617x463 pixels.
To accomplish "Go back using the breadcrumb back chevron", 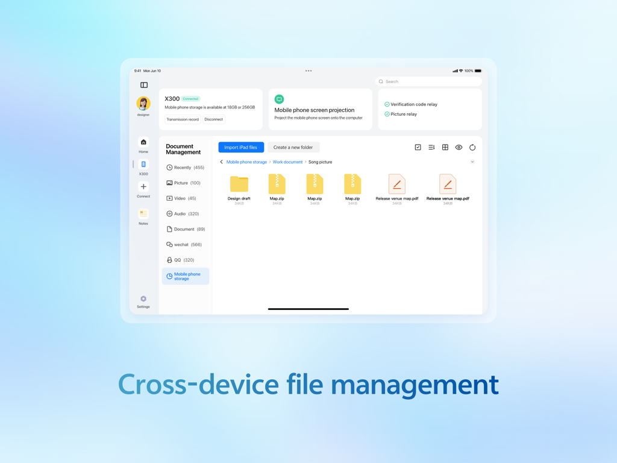I will 221,162.
